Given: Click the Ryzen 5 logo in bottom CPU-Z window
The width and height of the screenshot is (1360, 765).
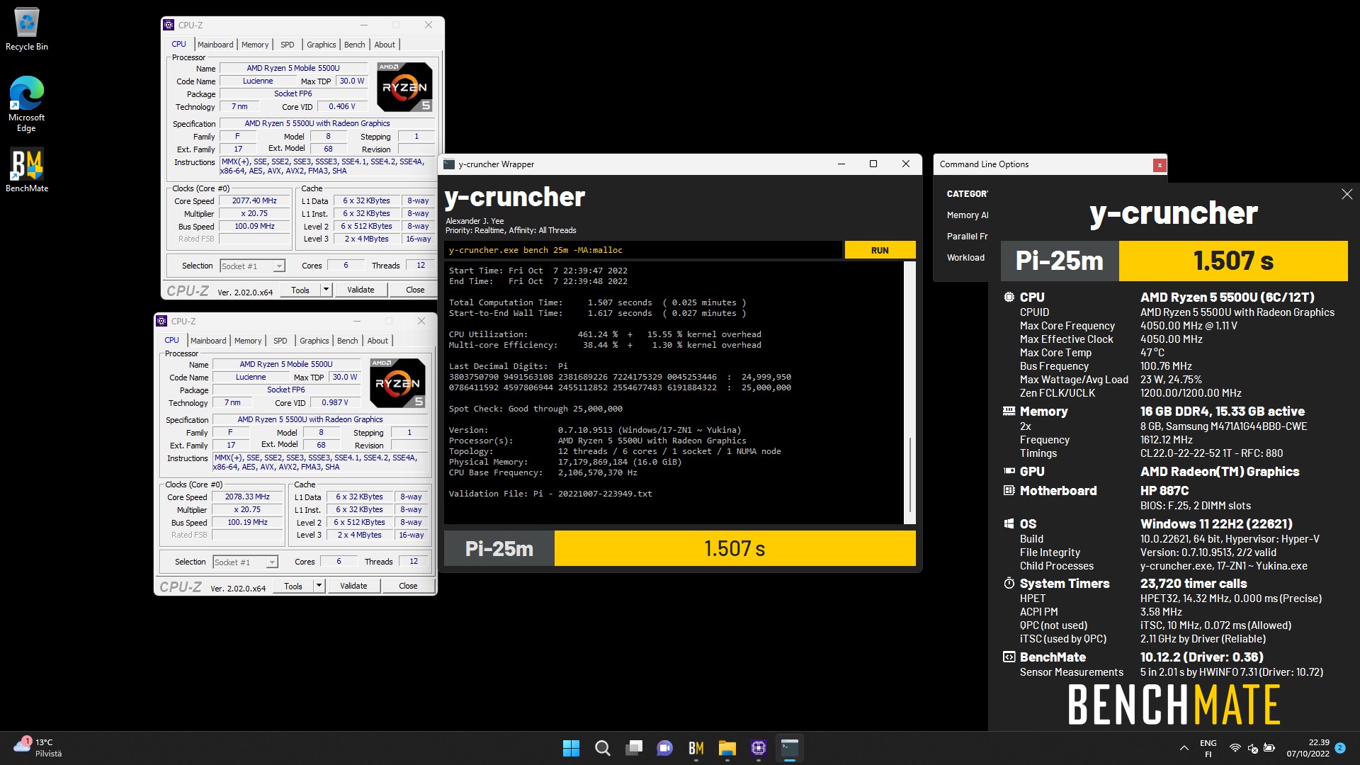Looking at the screenshot, I should point(397,383).
